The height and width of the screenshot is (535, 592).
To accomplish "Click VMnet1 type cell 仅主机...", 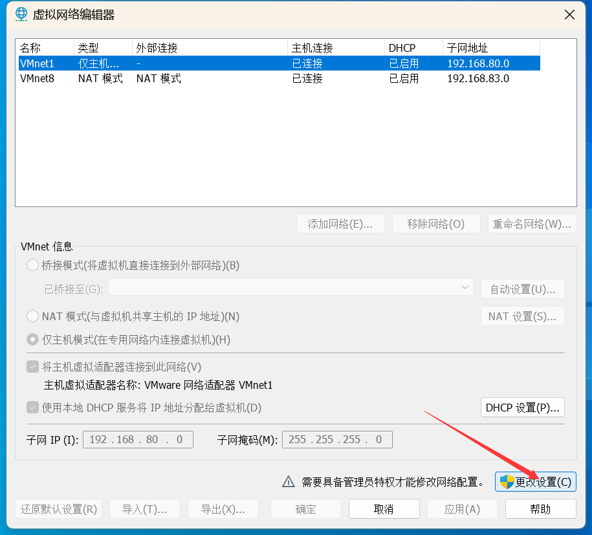I will tap(98, 63).
